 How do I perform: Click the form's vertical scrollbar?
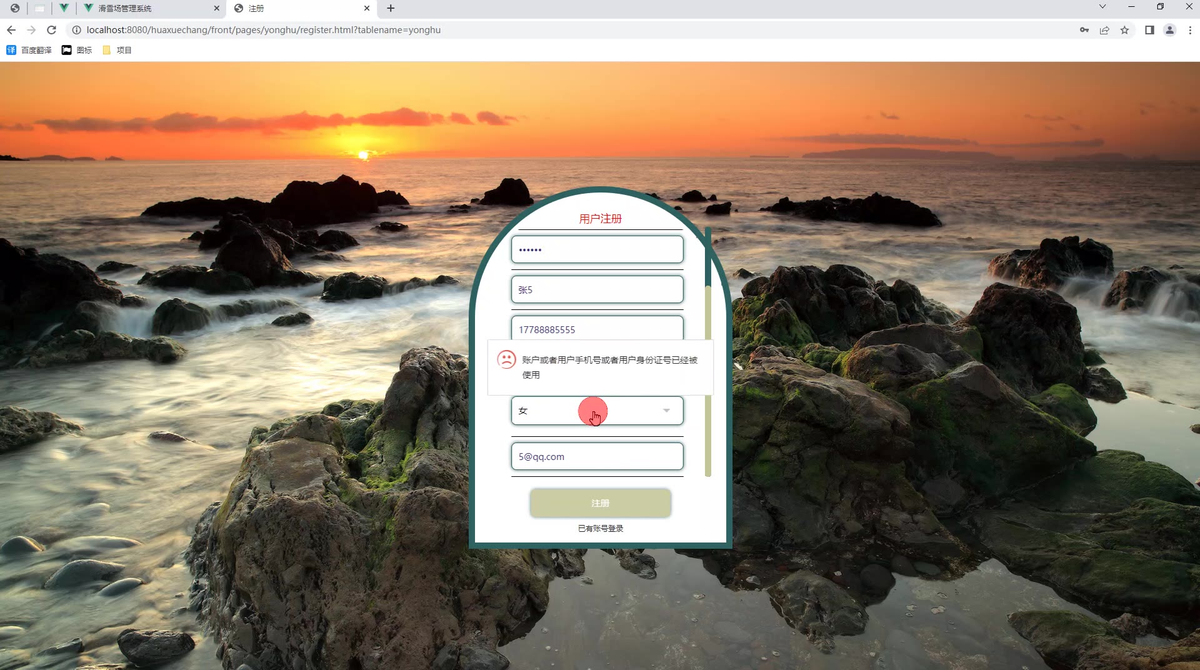point(708,352)
